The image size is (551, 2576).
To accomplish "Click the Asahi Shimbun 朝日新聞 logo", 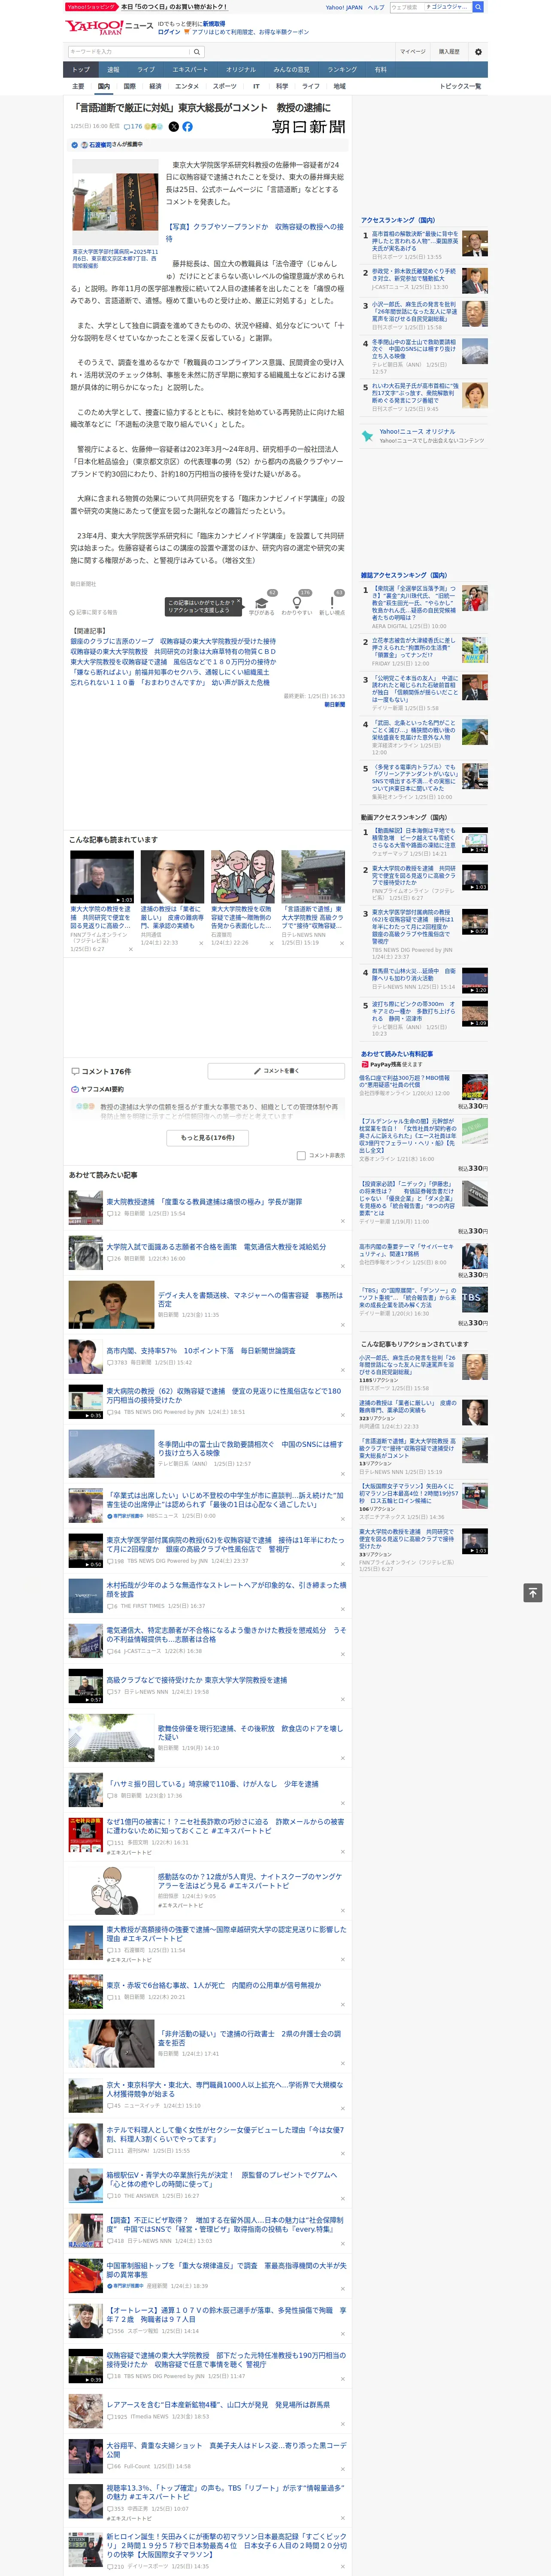I will pyautogui.click(x=309, y=127).
